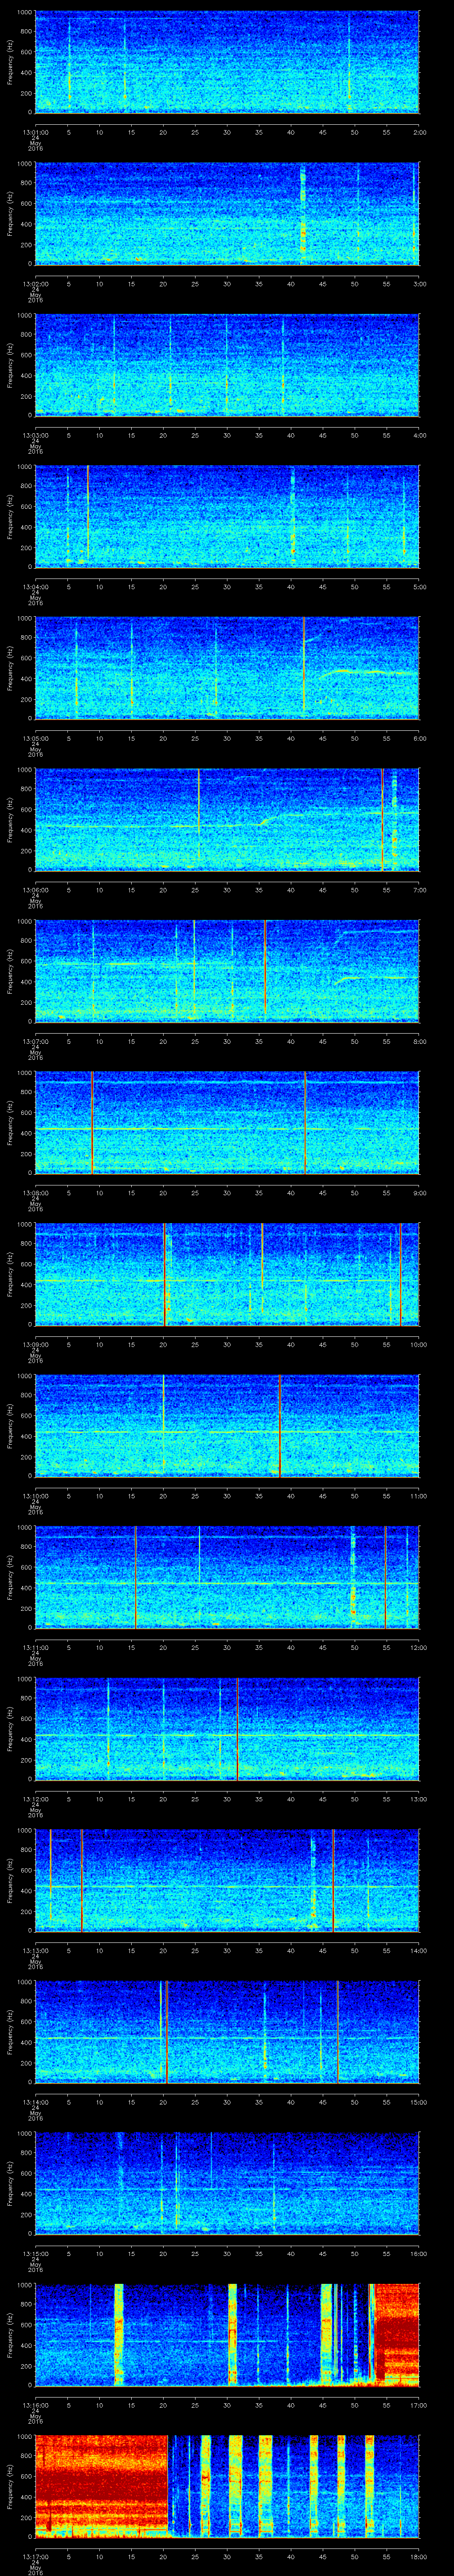The width and height of the screenshot is (454, 2576).
Task: Open the spectrogram panel starting at 13:15:00
Action: [x=227, y=2184]
